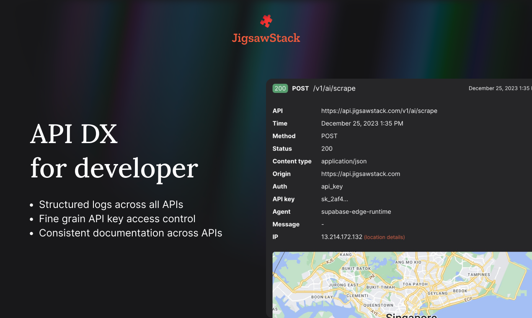Click the Time value in log details
The image size is (532, 318).
tap(362, 123)
